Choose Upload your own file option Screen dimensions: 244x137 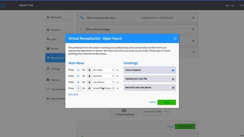(x=150, y=79)
